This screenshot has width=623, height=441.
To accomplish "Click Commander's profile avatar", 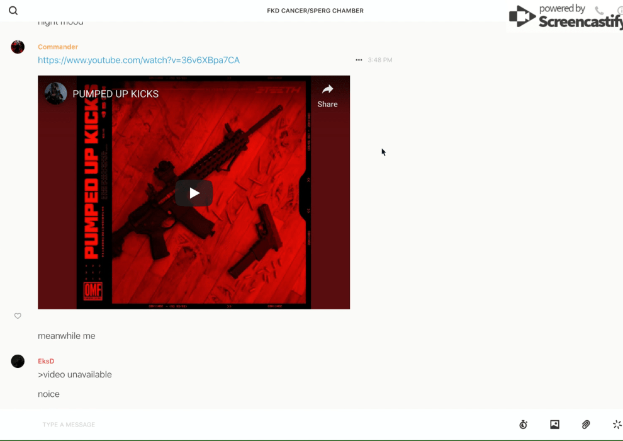I will [x=18, y=47].
